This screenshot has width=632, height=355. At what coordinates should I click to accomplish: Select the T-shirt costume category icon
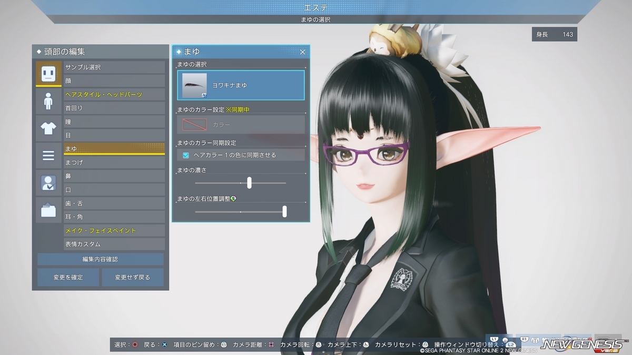[x=48, y=128]
